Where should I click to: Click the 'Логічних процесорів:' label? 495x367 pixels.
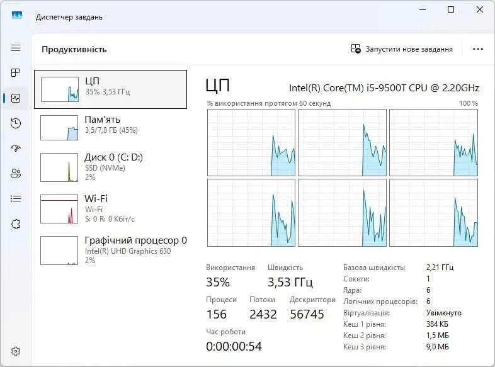click(x=380, y=302)
